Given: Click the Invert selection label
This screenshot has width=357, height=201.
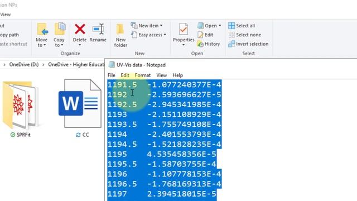Looking at the screenshot, I should click(252, 44).
